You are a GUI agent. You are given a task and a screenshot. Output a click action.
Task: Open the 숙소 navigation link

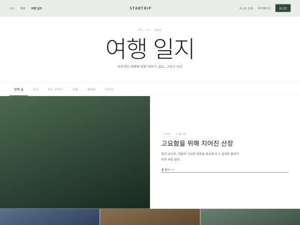click(x=12, y=8)
